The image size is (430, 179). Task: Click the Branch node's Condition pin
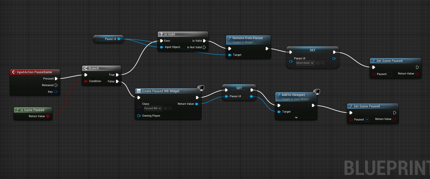(x=86, y=81)
